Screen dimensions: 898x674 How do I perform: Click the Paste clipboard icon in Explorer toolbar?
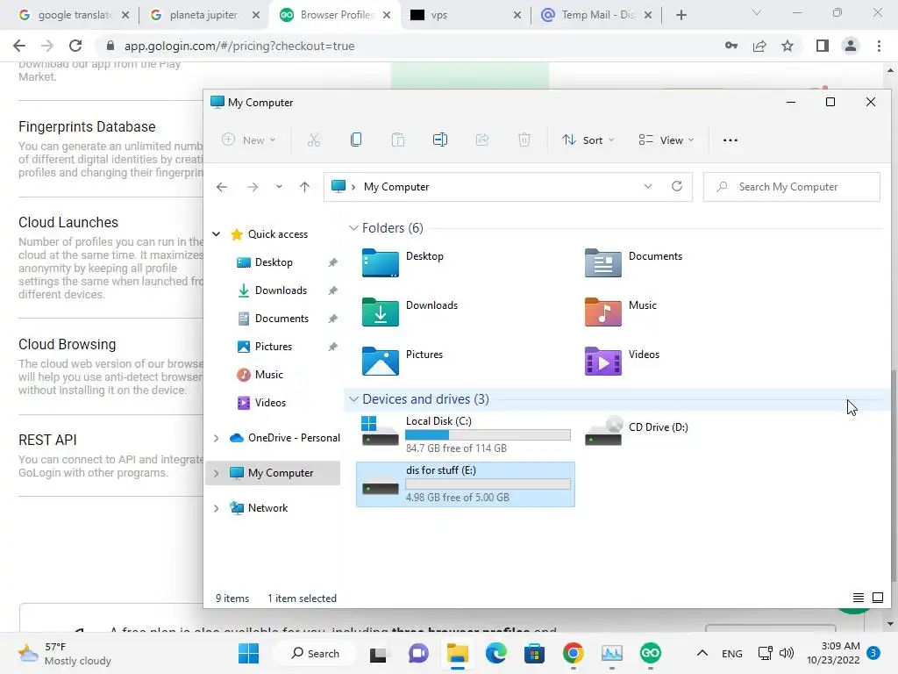coord(397,140)
